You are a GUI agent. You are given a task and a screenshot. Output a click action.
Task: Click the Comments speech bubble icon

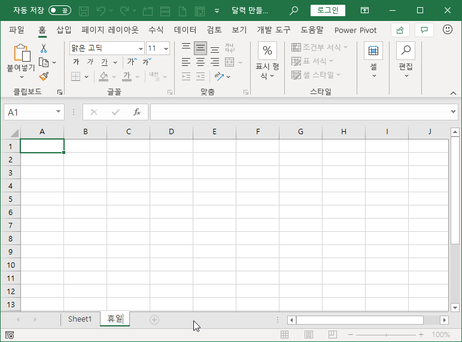(424, 30)
